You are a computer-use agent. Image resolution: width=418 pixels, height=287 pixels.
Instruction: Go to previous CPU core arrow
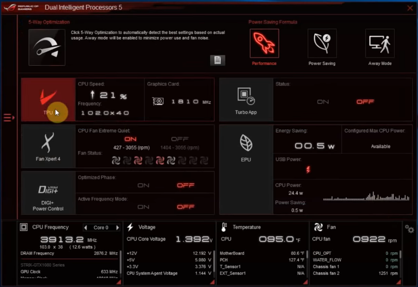[x=86, y=228]
